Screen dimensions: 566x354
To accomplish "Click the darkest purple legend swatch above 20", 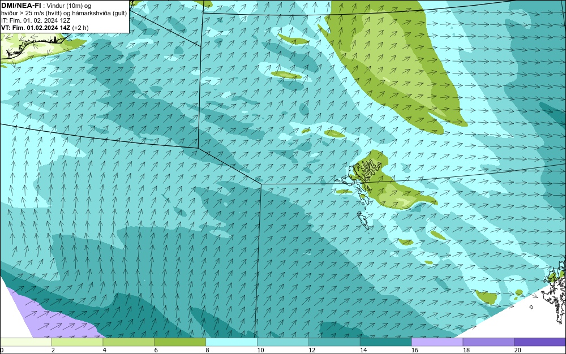I will [x=541, y=342].
